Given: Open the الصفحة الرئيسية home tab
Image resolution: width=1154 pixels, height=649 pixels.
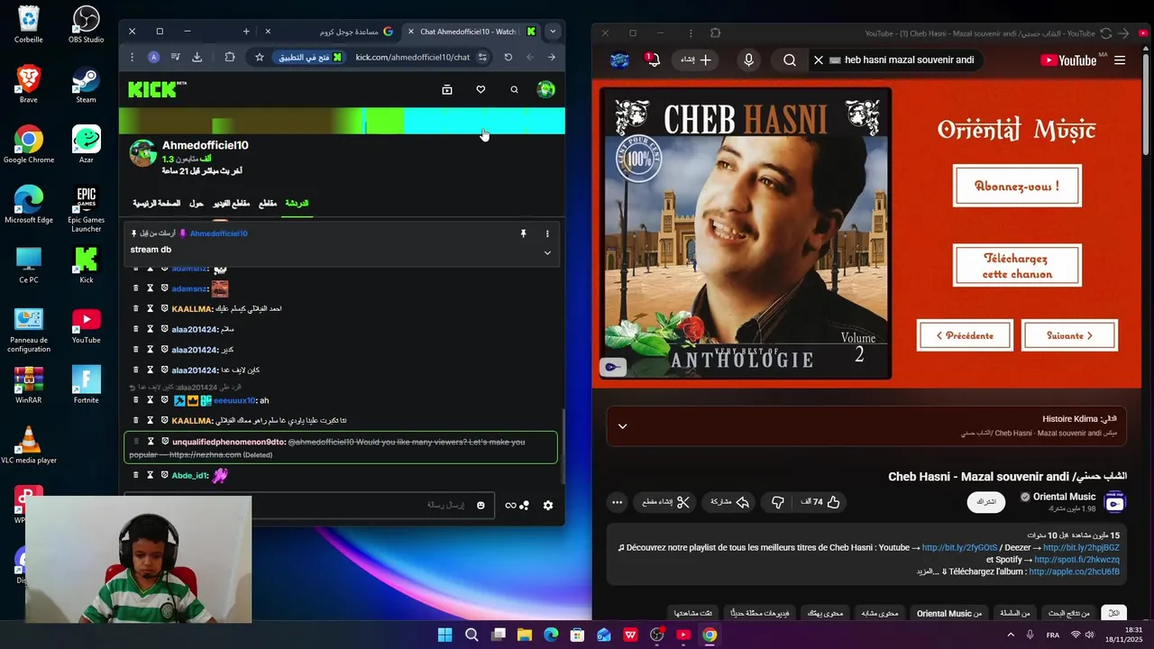Looking at the screenshot, I should click(x=157, y=204).
